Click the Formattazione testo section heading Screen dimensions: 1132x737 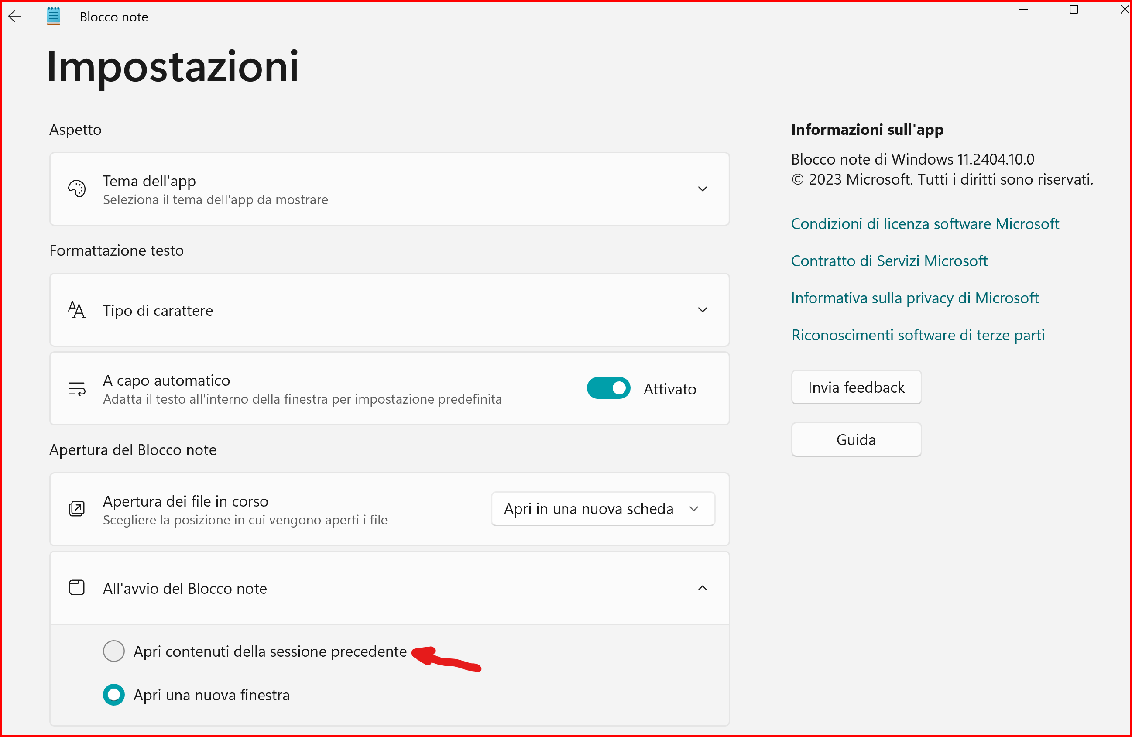tap(117, 250)
